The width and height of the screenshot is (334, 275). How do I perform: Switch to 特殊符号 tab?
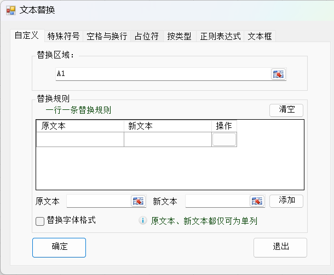pyautogui.click(x=64, y=37)
